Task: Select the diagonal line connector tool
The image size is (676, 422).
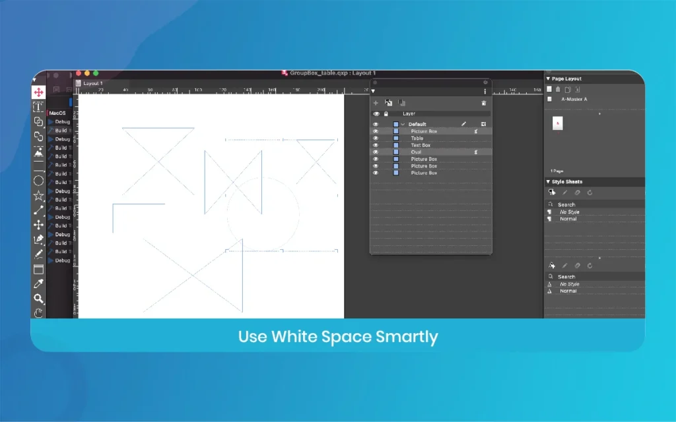Action: point(38,210)
